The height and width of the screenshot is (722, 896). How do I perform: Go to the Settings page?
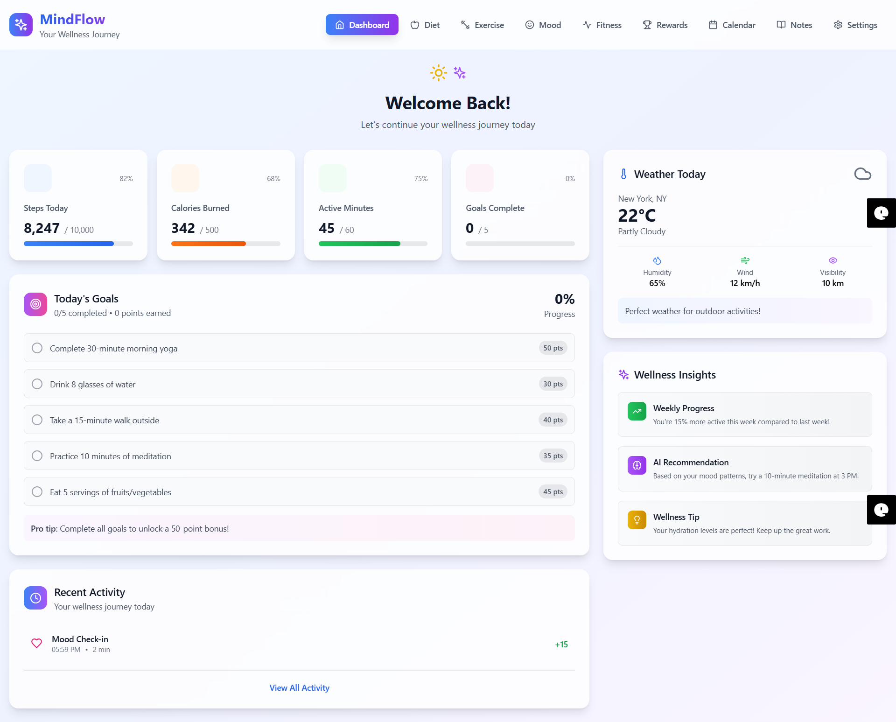point(855,25)
